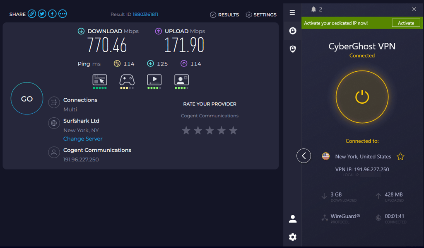
Task: Open CyberGhost privacy shield icon
Action: click(293, 49)
